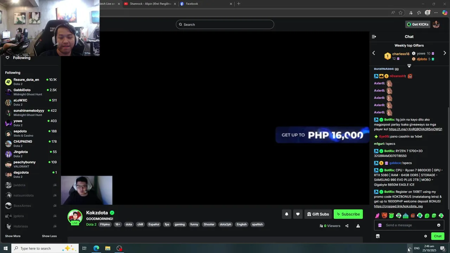
Task: Open Edge favorites list icon
Action: (419, 13)
